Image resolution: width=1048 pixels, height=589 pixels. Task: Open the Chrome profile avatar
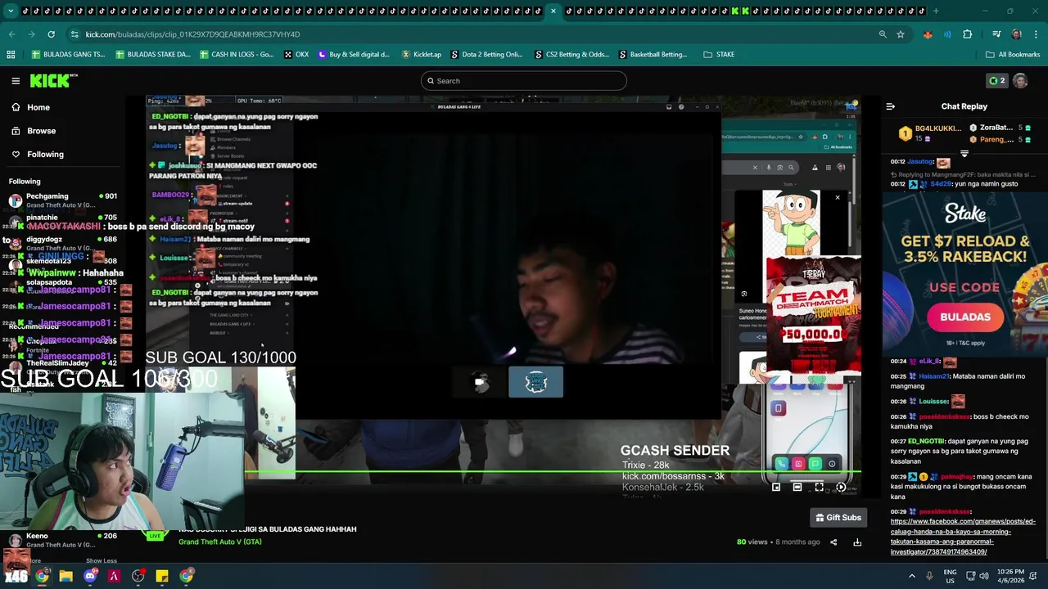[1016, 34]
